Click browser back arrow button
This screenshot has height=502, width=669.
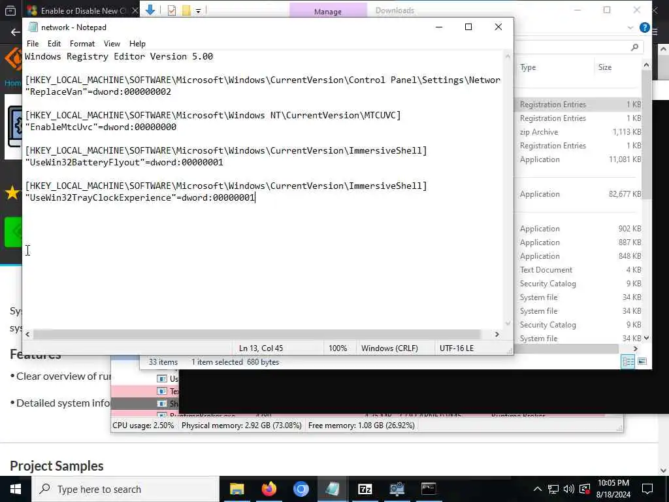16,32
